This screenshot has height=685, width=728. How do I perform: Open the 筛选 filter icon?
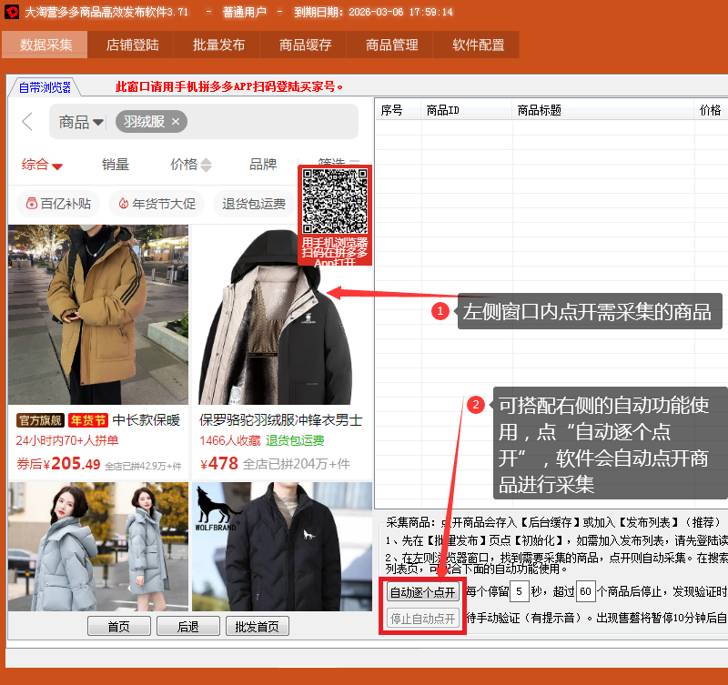point(354,164)
